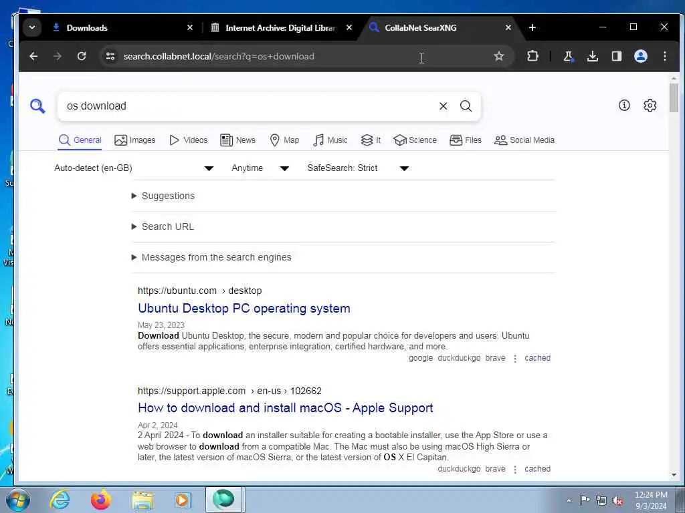This screenshot has width=685, height=513.
Task: Submit search with magnifier button
Action: point(466,106)
